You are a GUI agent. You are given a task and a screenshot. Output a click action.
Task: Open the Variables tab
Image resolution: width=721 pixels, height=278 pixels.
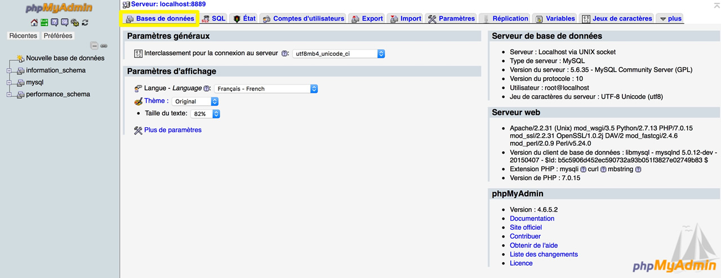click(555, 19)
